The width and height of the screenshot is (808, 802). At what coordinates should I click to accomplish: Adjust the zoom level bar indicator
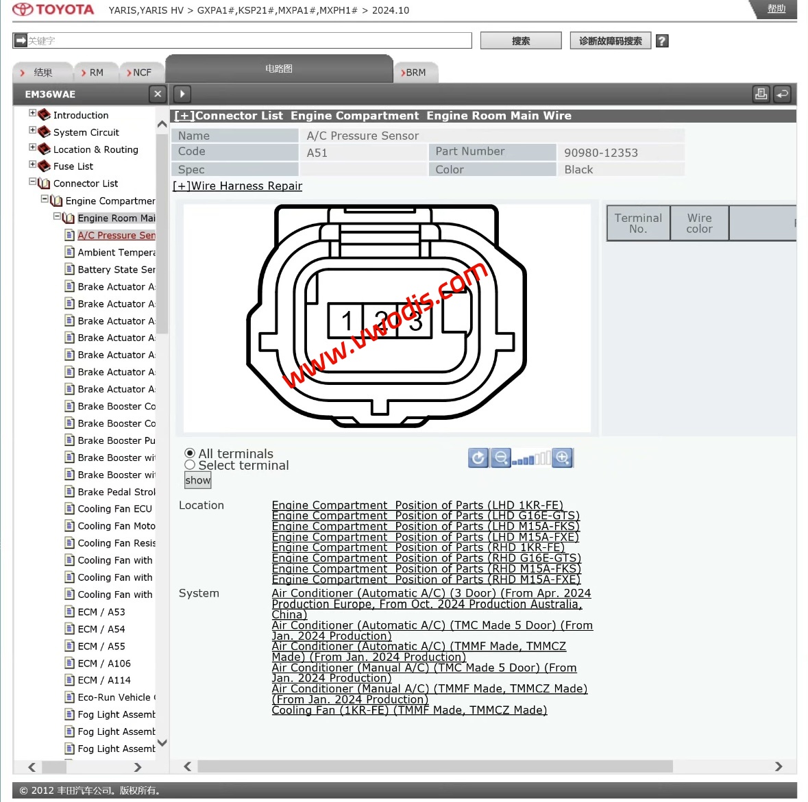[x=532, y=459]
